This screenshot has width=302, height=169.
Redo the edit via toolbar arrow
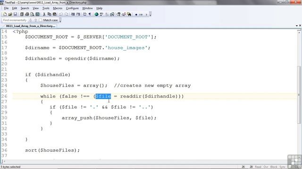66,15
